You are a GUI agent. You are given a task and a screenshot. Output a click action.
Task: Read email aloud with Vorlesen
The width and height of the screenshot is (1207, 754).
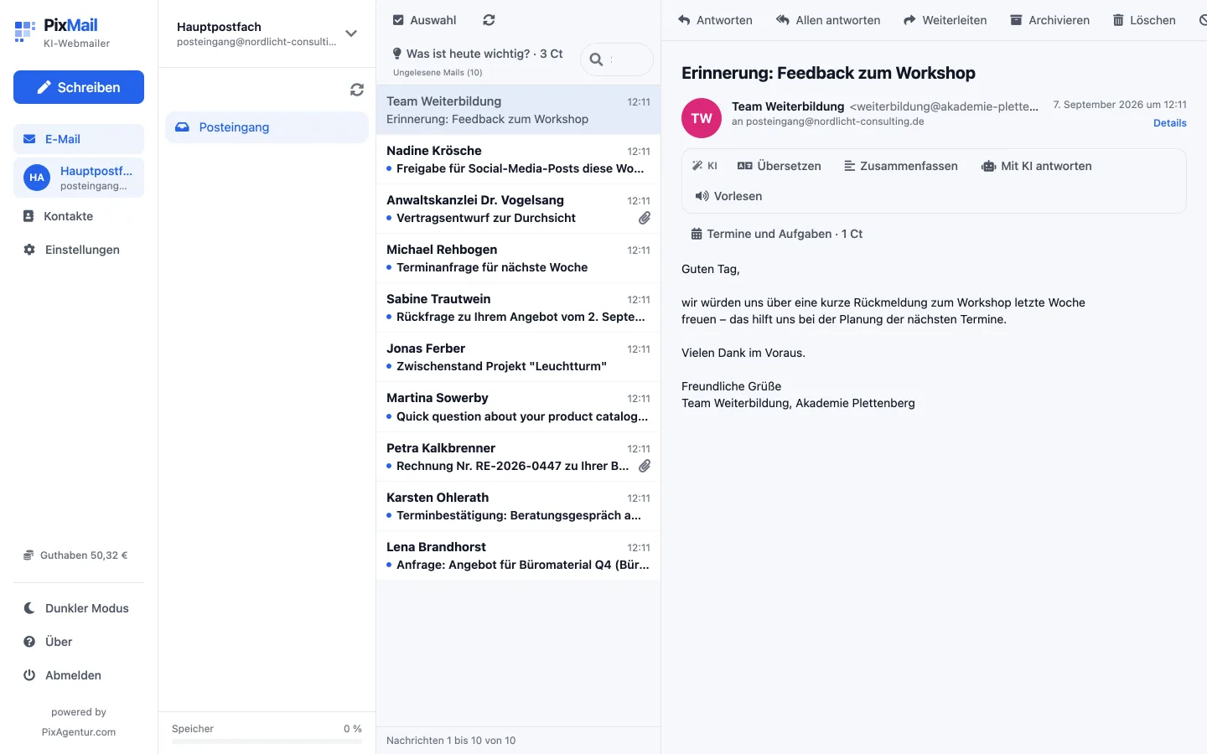(x=728, y=196)
